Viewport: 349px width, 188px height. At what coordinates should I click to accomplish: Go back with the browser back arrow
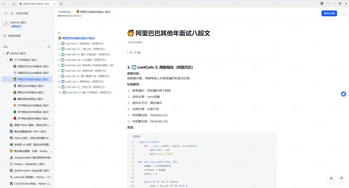(4, 4)
